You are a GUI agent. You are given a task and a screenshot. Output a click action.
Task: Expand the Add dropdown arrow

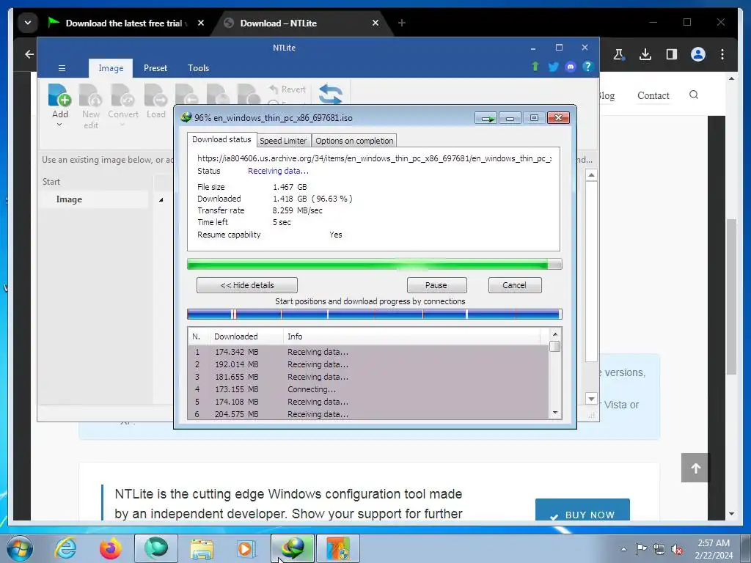coord(59,125)
